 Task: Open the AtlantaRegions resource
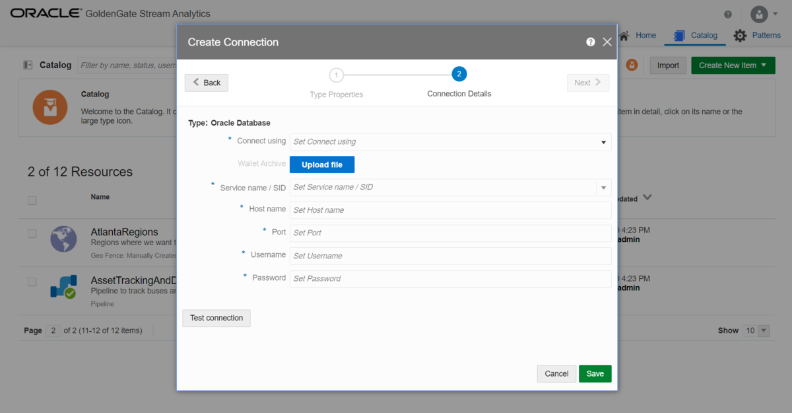click(124, 232)
